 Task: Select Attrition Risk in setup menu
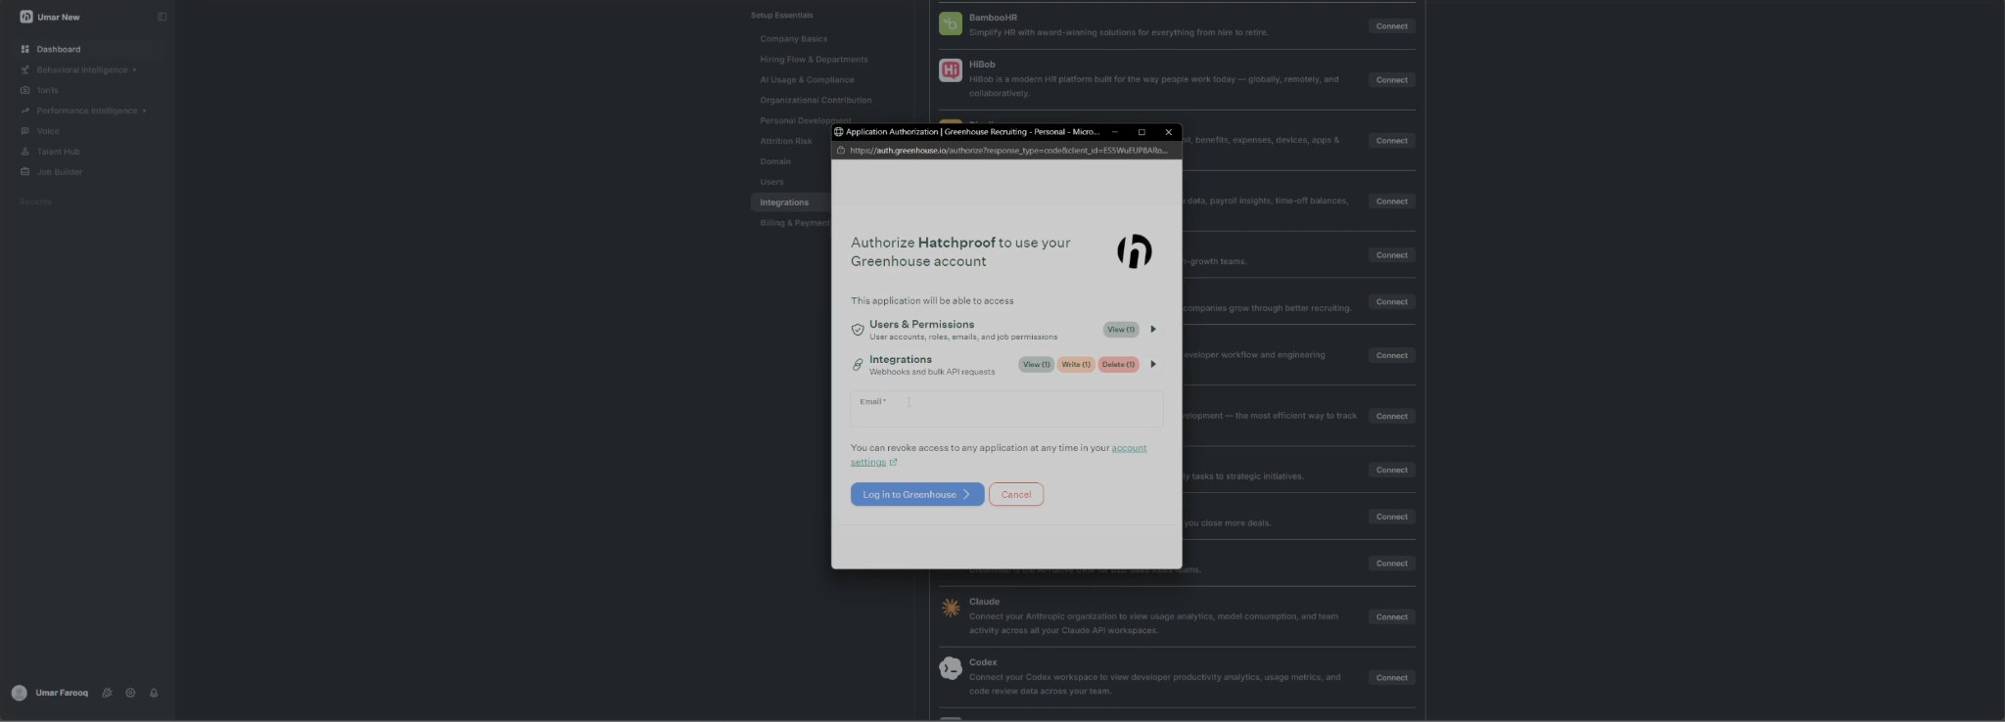pos(786,141)
